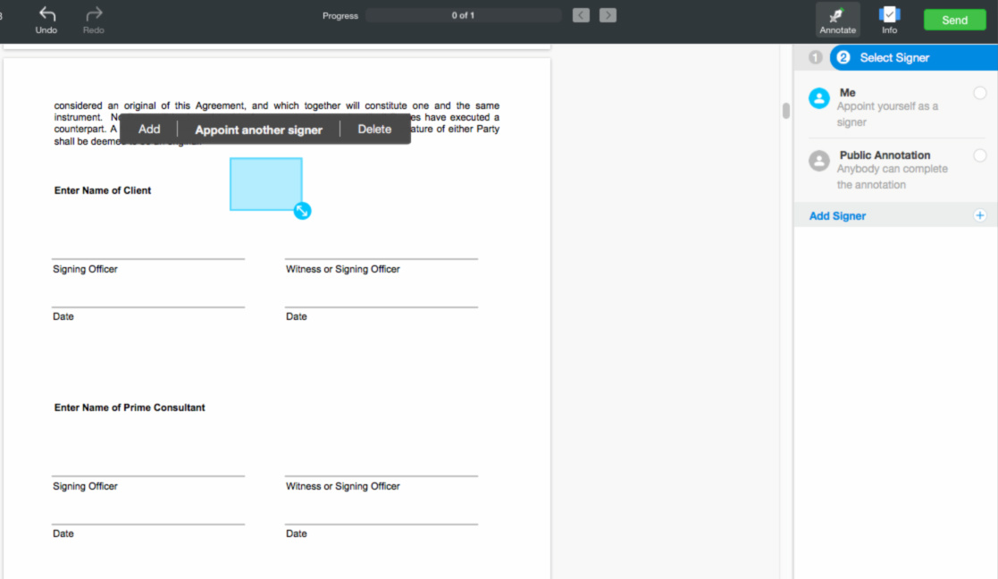Click the Add Signer link
The height and width of the screenshot is (579, 998).
tap(837, 215)
